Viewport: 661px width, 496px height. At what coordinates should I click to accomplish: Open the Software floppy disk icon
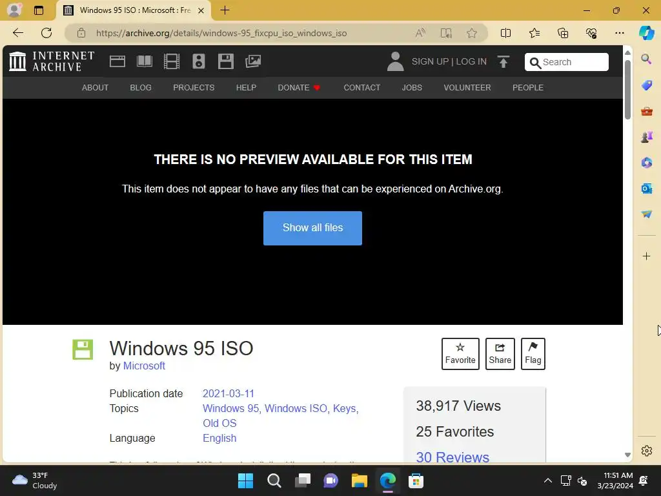pyautogui.click(x=225, y=61)
